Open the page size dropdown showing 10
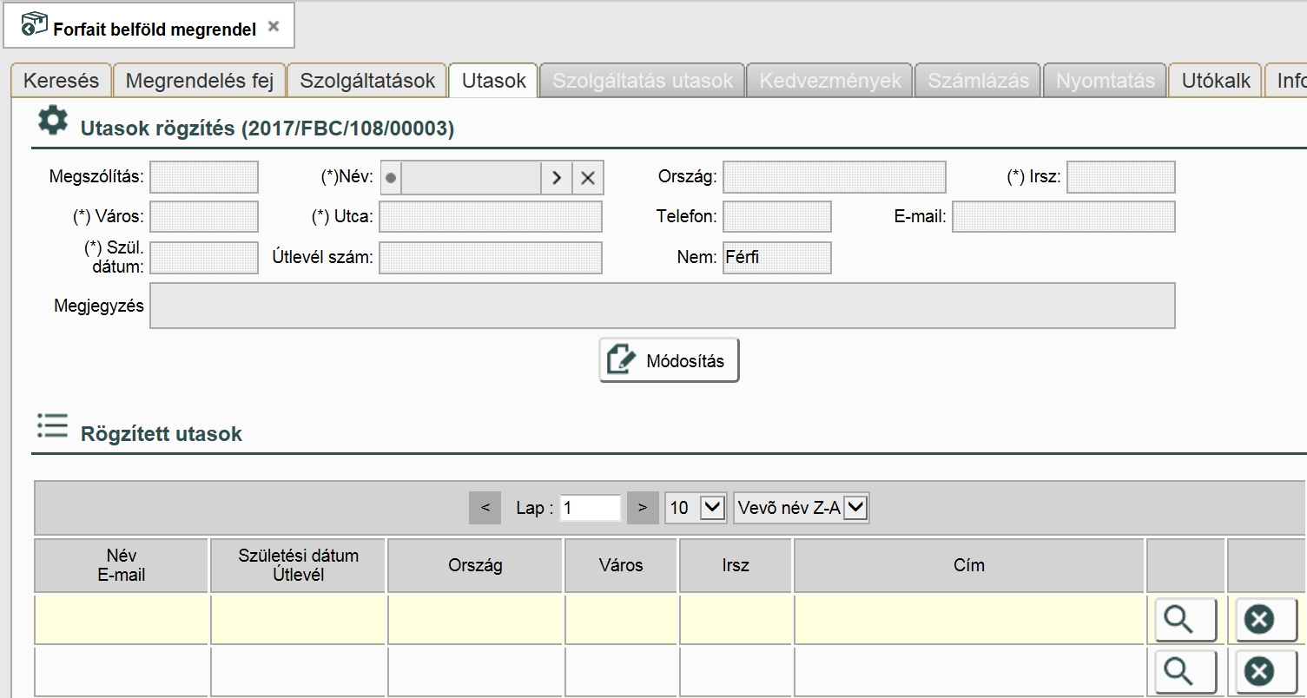Viewport: 1307px width, 698px height. click(x=712, y=508)
